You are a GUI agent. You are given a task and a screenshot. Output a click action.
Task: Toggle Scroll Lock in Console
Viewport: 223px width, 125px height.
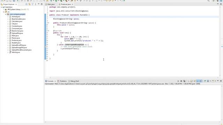pos(191,81)
